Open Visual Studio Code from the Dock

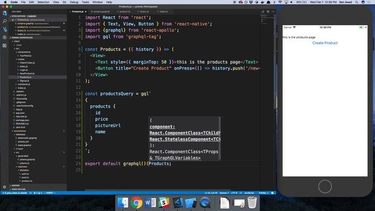[x=178, y=203]
